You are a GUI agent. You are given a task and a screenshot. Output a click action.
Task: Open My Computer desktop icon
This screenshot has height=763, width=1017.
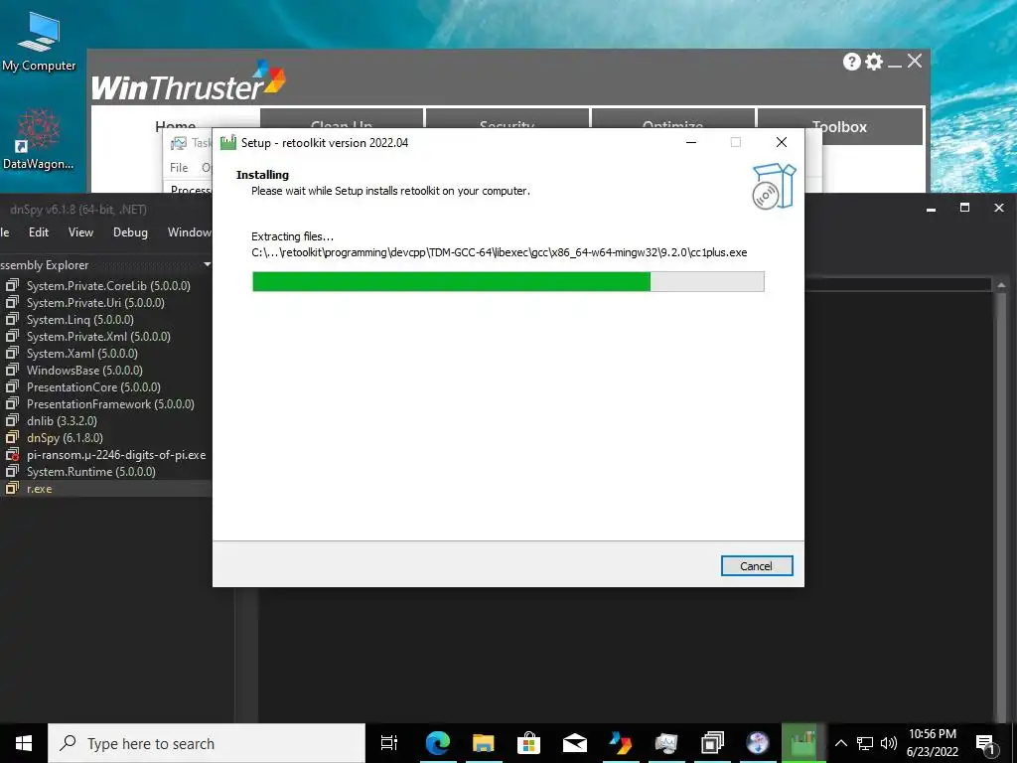(x=39, y=40)
